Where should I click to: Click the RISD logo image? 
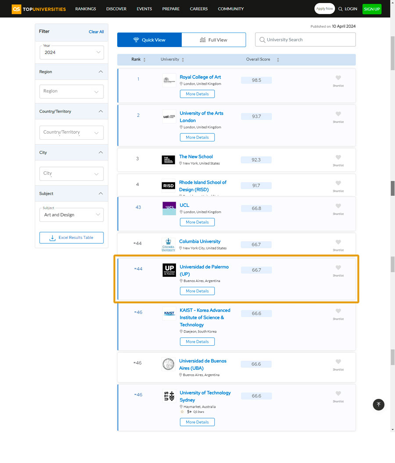pyautogui.click(x=169, y=185)
